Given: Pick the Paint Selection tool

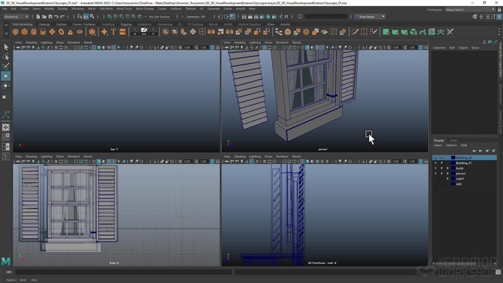Looking at the screenshot, I should coord(5,67).
